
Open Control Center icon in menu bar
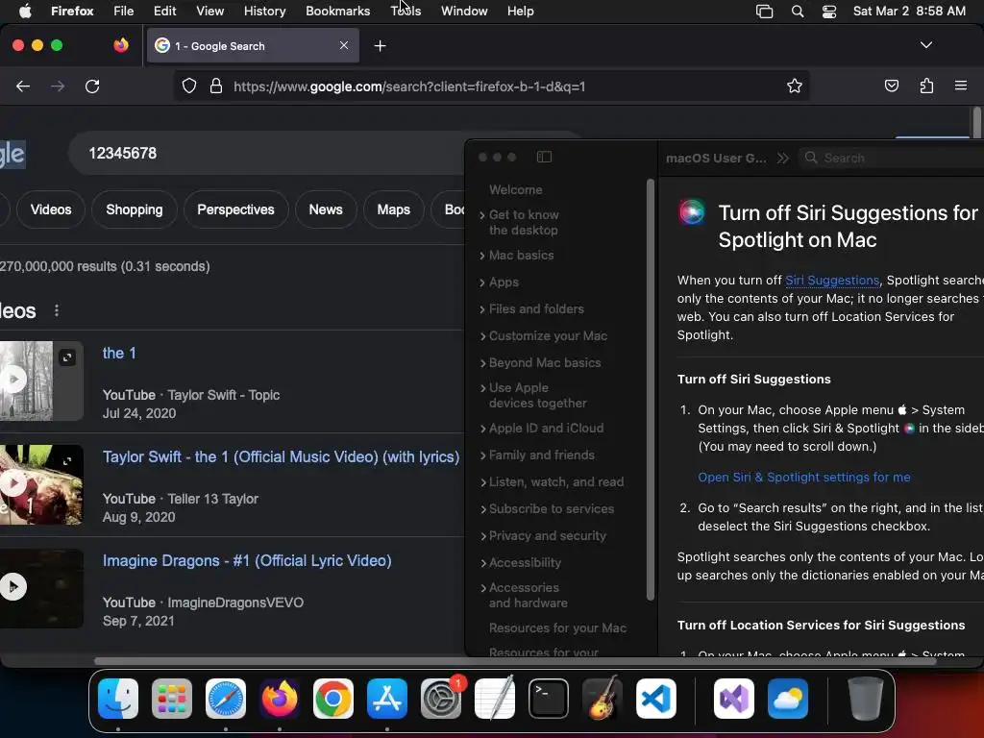coord(829,12)
